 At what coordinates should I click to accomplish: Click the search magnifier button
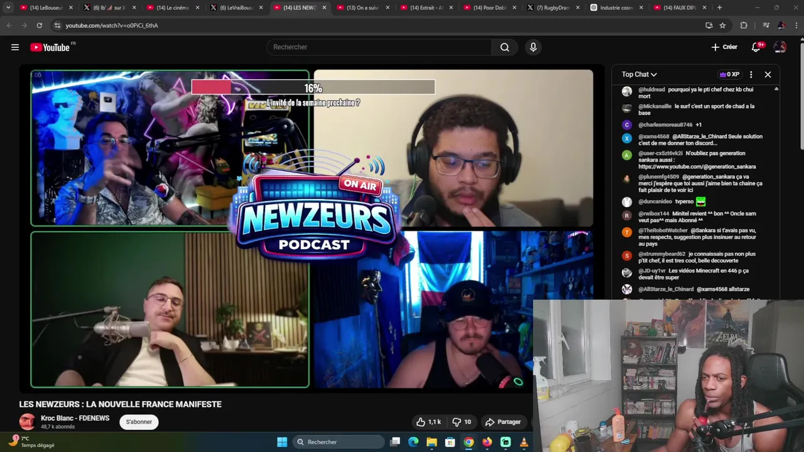[504, 47]
